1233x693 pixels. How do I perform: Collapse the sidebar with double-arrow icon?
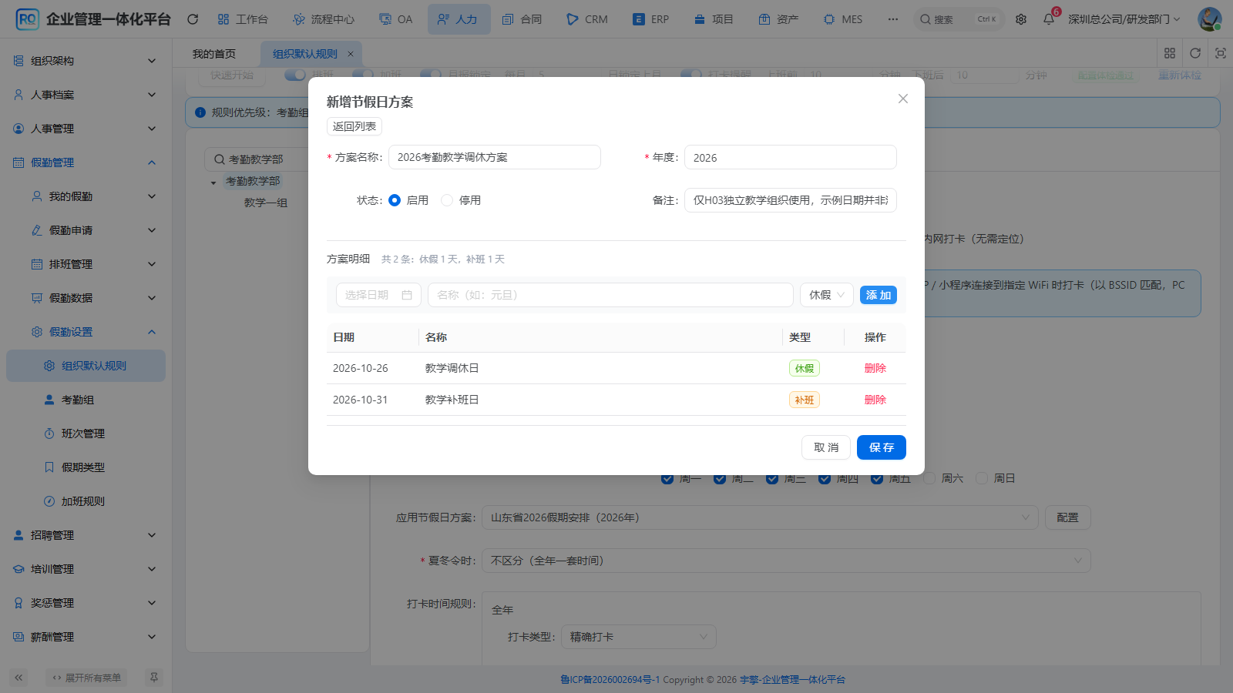19,678
